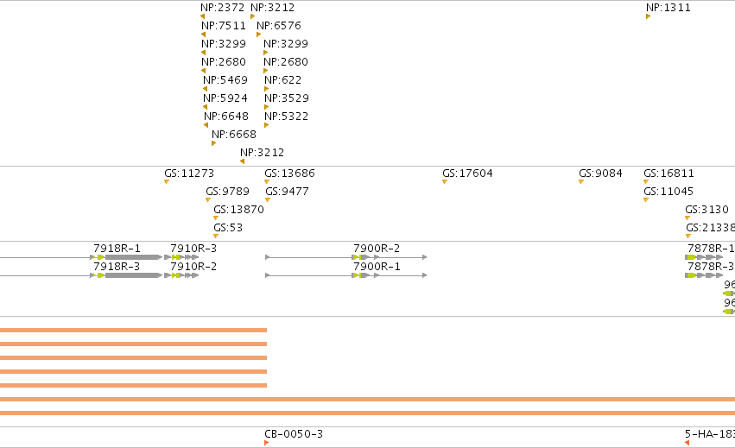
Task: Select the 7900R-2 transcript label
Action: click(377, 249)
